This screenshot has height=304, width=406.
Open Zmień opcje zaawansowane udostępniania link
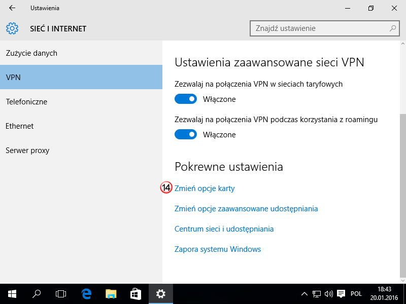pos(246,209)
